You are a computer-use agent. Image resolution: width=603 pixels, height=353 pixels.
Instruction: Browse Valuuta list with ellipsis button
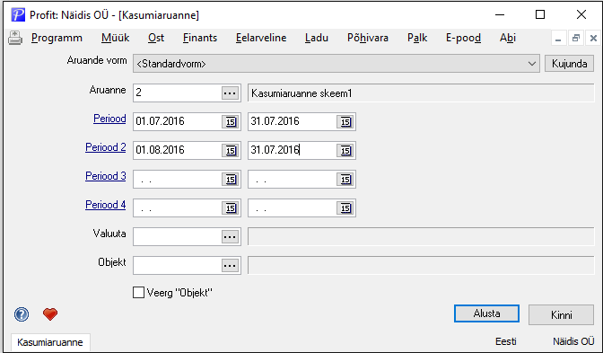coord(230,237)
